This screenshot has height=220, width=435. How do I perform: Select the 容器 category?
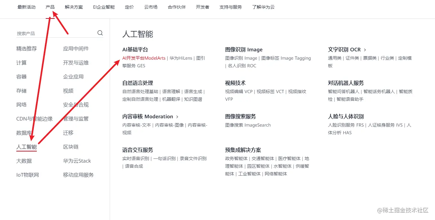pyautogui.click(x=21, y=77)
